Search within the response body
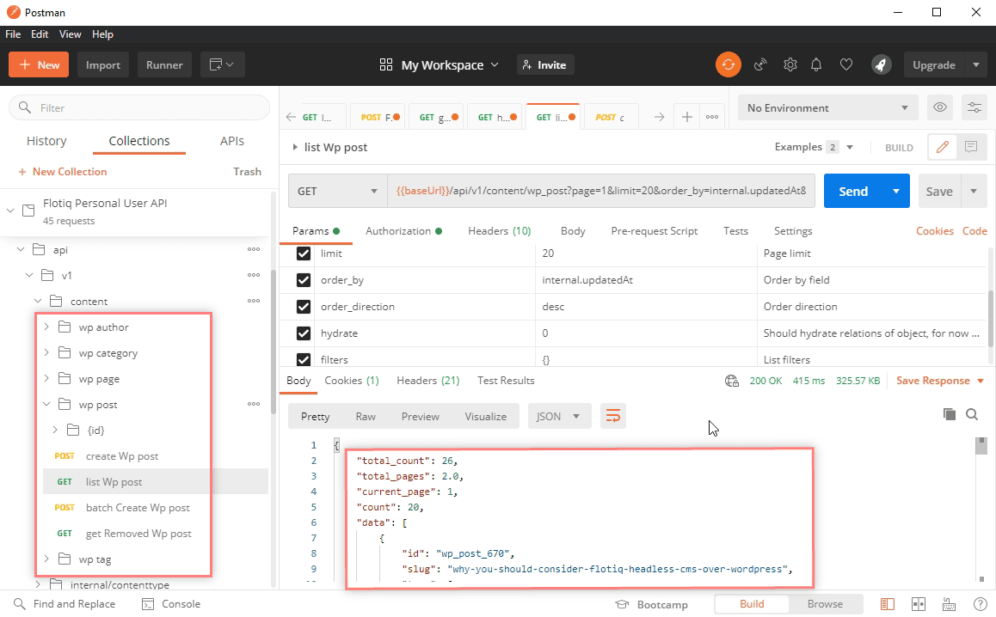This screenshot has height=617, width=996. coord(972,414)
